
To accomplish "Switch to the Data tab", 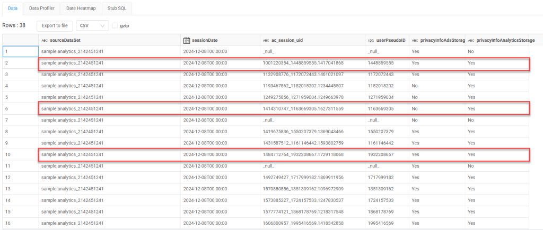I will pyautogui.click(x=13, y=8).
